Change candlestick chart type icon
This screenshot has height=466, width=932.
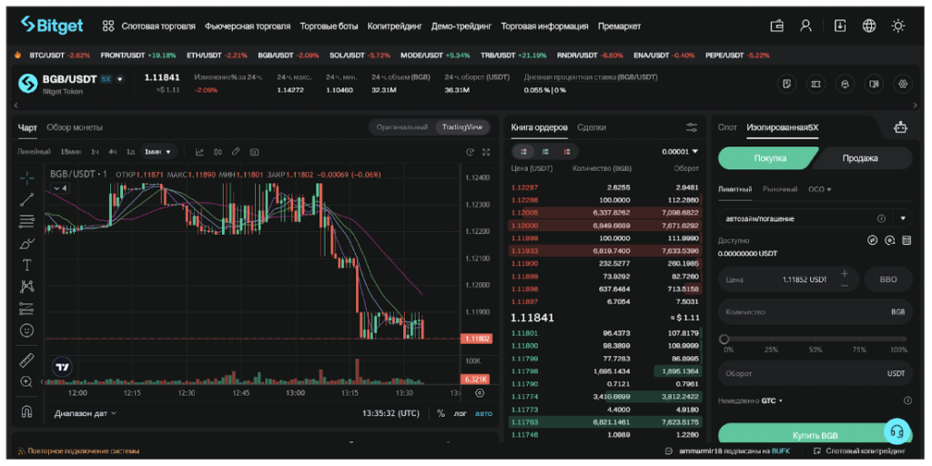(218, 152)
